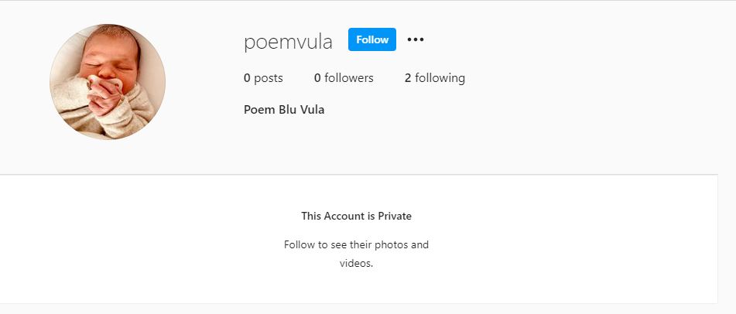Open the 2 following list
The width and height of the screenshot is (736, 314).
click(x=435, y=78)
